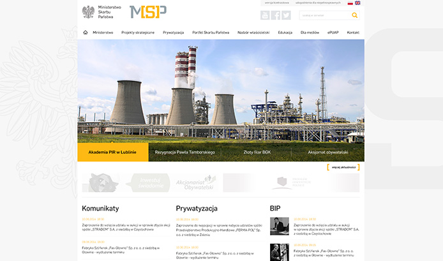Click the więcej aktualności button
The image size is (443, 261).
tap(343, 167)
